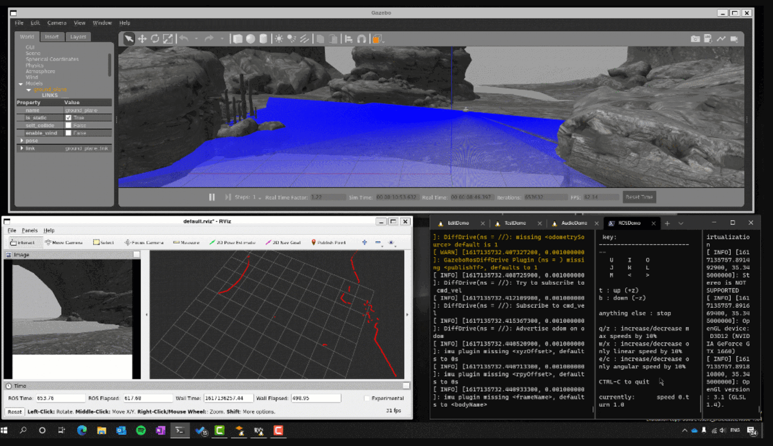
Task: Click the snap magnet icon
Action: point(362,39)
